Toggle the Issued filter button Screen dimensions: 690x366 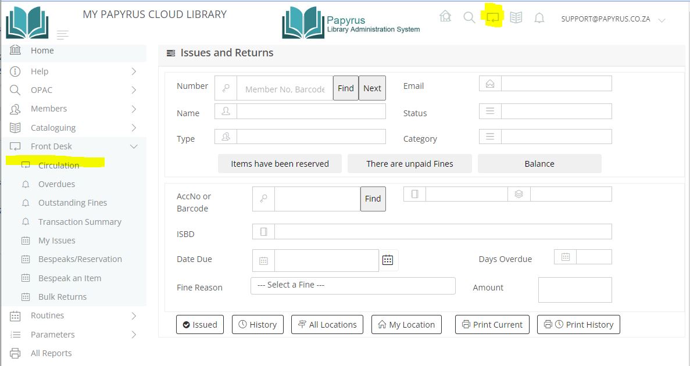tap(200, 325)
